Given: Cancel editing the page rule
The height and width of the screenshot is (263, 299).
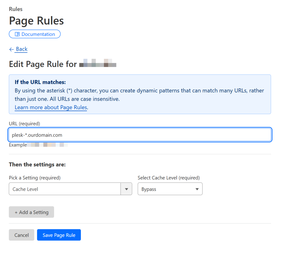Looking at the screenshot, I should click(x=22, y=235).
